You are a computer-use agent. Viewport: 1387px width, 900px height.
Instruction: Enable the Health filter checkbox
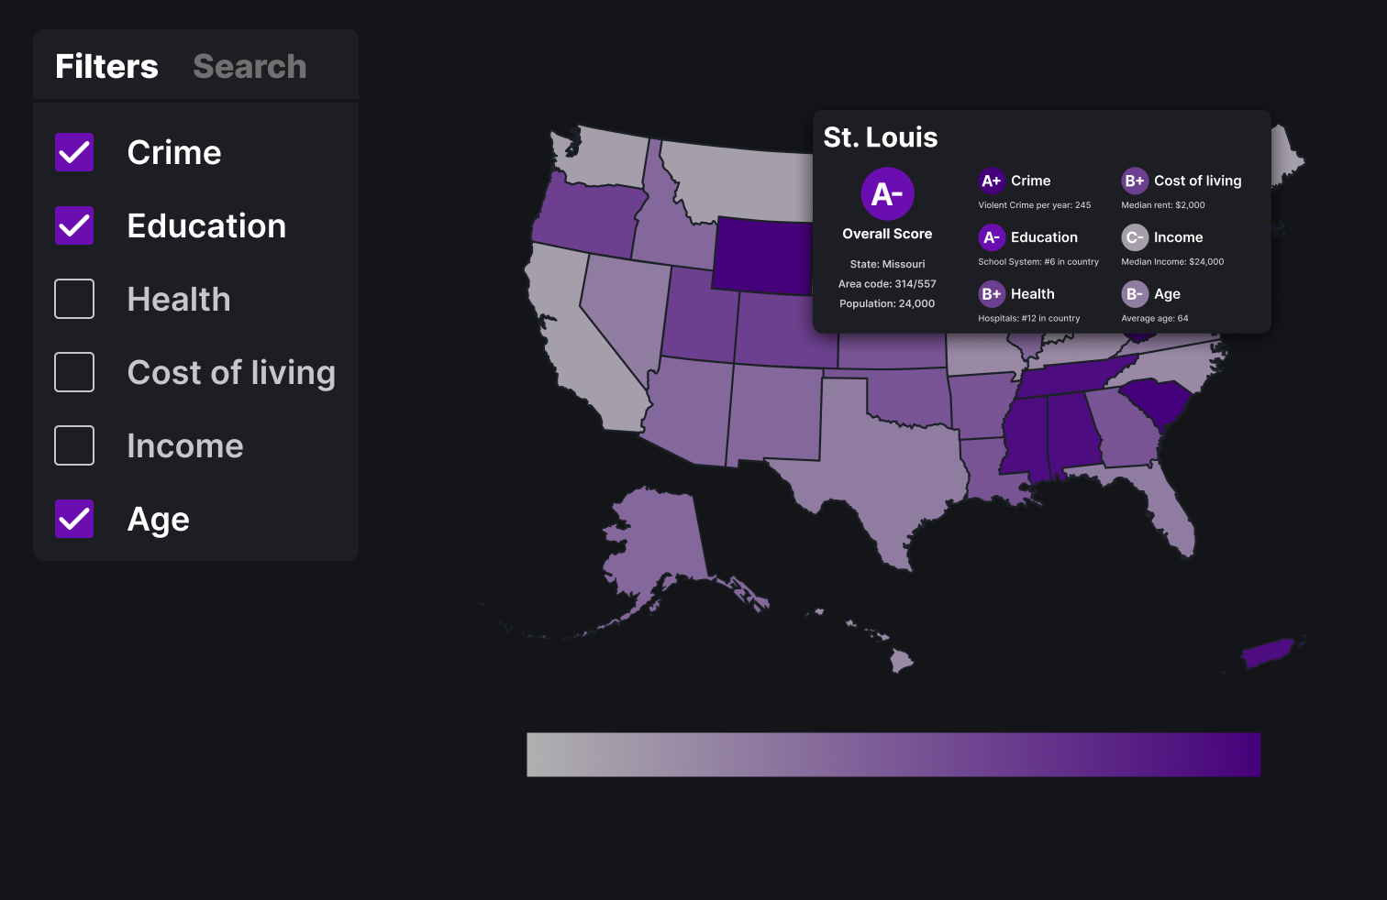(x=74, y=299)
